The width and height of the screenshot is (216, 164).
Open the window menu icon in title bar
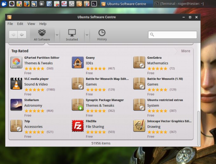tap(9, 17)
